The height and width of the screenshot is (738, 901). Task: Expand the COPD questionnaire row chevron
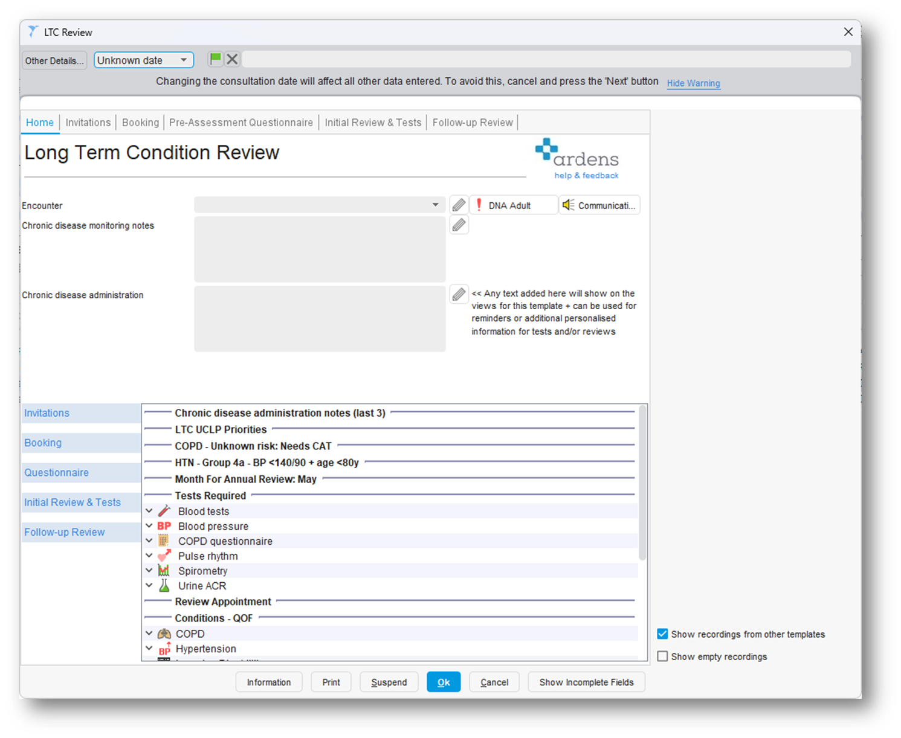pyautogui.click(x=149, y=541)
